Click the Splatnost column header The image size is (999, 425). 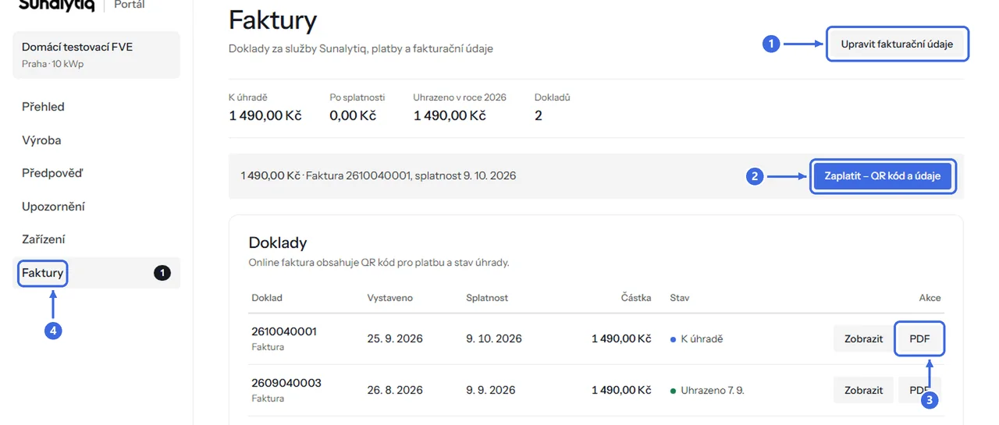[487, 298]
